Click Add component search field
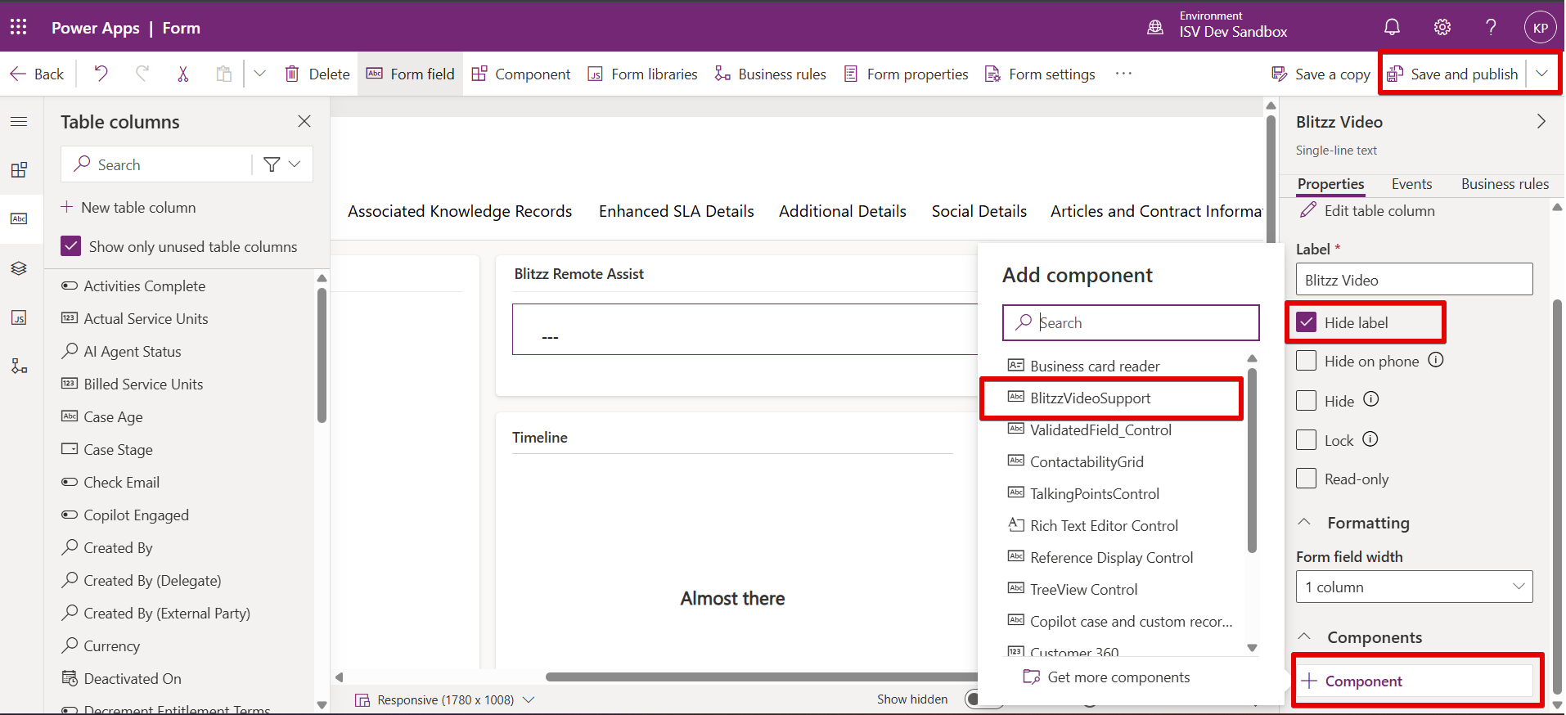This screenshot has width=1566, height=715. (1131, 322)
